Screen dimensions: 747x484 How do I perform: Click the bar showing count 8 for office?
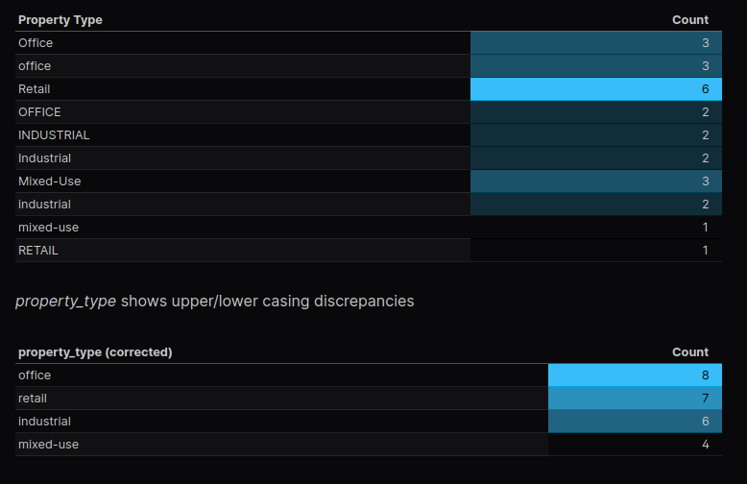(635, 375)
